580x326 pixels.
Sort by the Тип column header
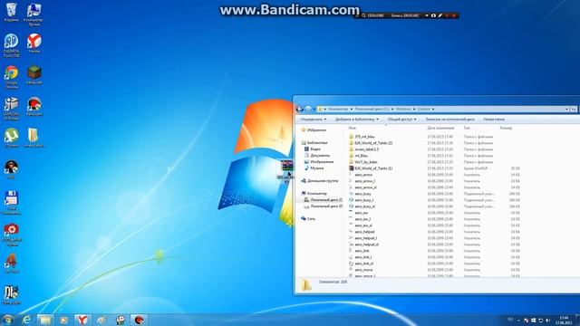[467, 128]
